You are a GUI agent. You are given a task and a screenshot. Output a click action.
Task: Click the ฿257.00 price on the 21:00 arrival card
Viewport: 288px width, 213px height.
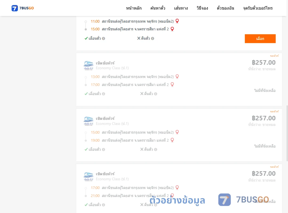[x=263, y=174]
